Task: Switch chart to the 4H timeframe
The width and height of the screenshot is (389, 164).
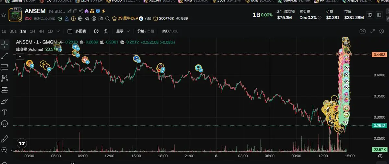Action: click(41, 31)
